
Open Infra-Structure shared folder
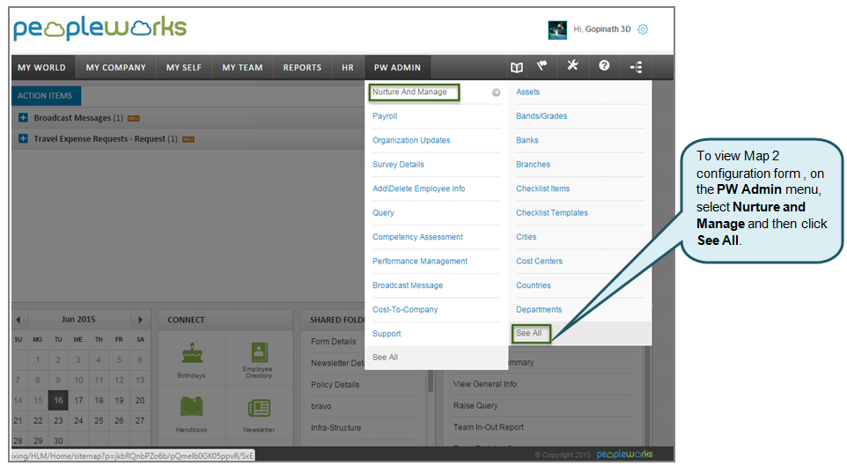335,427
